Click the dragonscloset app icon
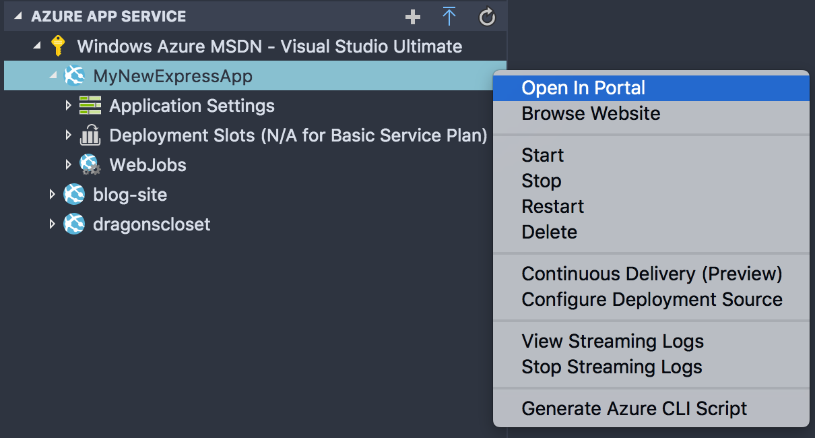 [x=74, y=224]
